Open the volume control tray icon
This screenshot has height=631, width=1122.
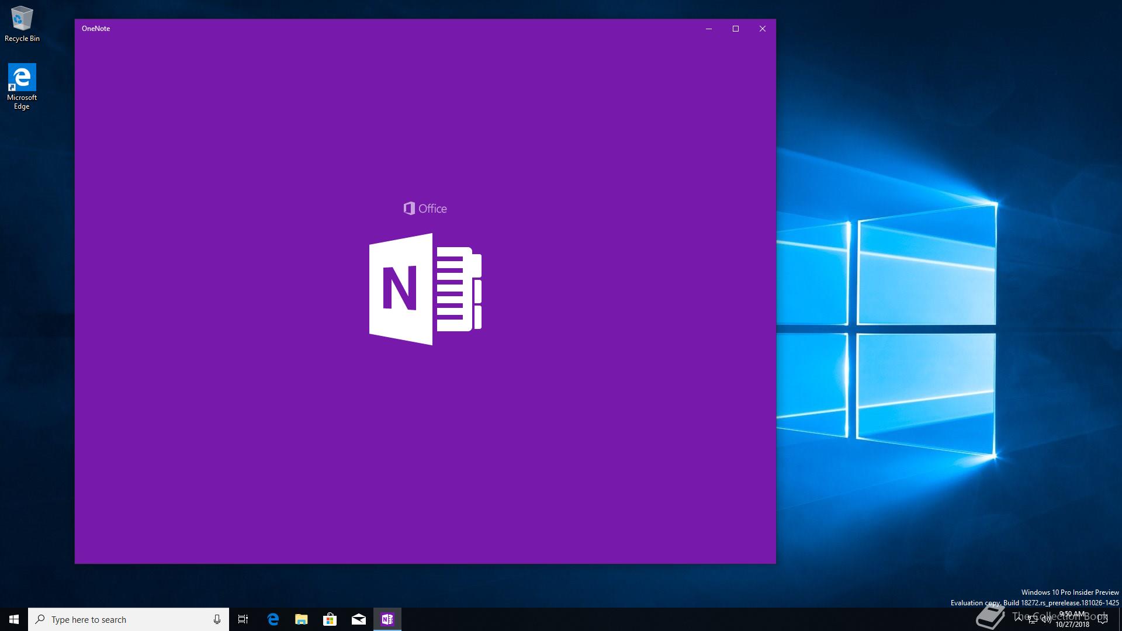point(1046,619)
